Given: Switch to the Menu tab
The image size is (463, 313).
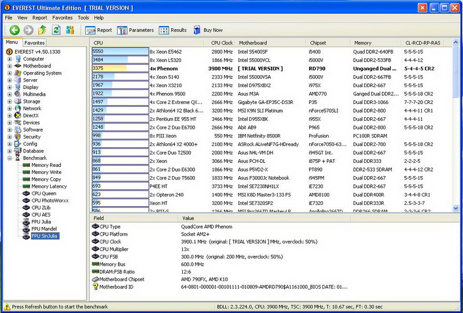Looking at the screenshot, I should pyautogui.click(x=12, y=42).
